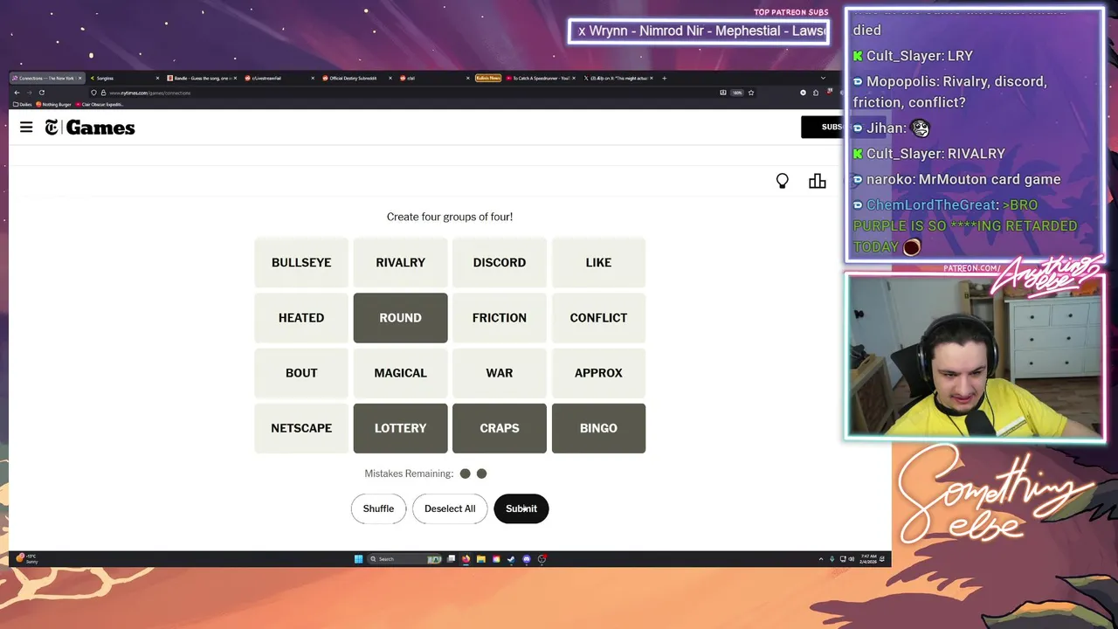
Task: Select the CONFLICT tile
Action: [598, 318]
